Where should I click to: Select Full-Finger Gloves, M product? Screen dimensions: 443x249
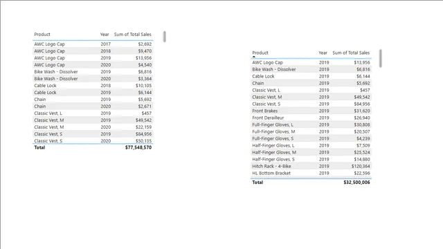273,131
